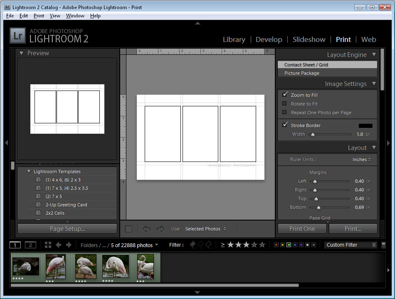The image size is (395, 299).
Task: Set the rating filter to five stars
Action: click(262, 245)
